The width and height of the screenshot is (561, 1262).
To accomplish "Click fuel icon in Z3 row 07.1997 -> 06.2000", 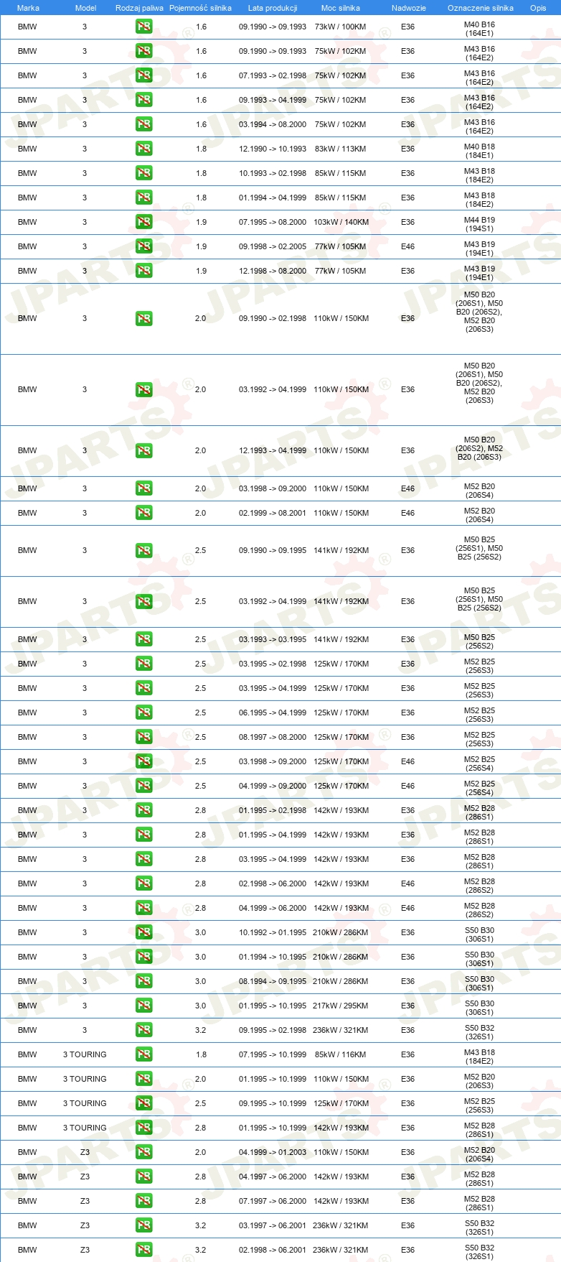I will [x=143, y=1201].
